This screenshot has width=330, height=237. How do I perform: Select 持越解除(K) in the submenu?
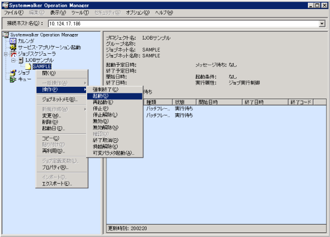pyautogui.click(x=115, y=146)
